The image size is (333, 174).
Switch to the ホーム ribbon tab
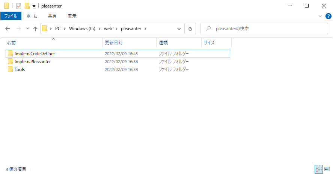32,16
